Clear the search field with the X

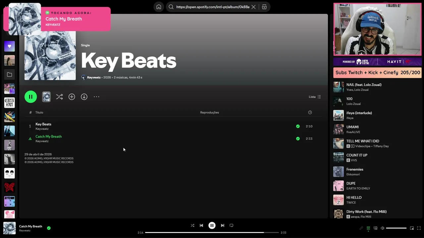coord(253,7)
